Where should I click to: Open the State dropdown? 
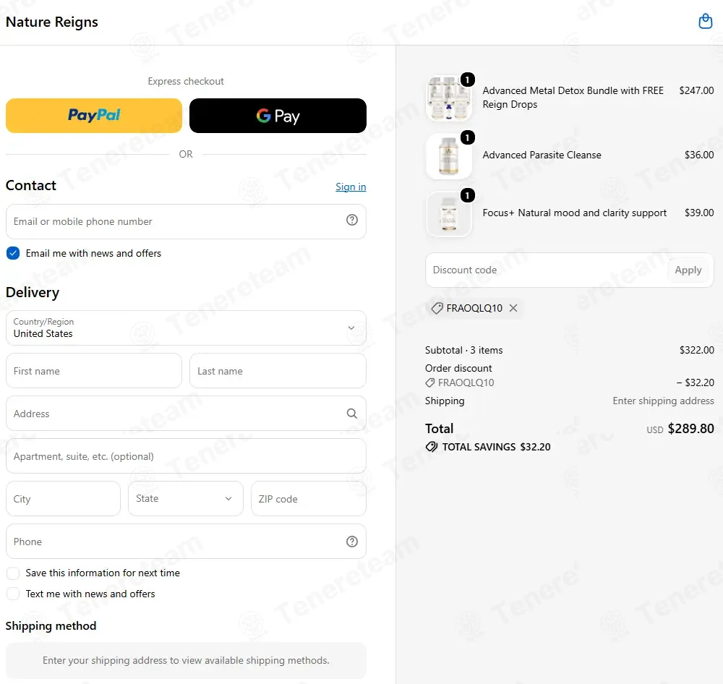(x=186, y=499)
